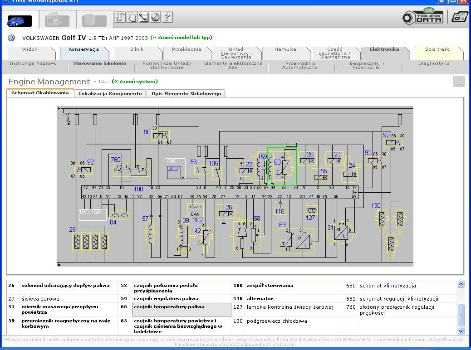Open the Lokalizacja Komponentu tab
The width and height of the screenshot is (471, 350).
[x=110, y=93]
